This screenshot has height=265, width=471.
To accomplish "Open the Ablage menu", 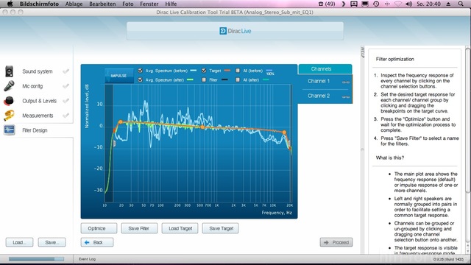I will pos(74,4).
